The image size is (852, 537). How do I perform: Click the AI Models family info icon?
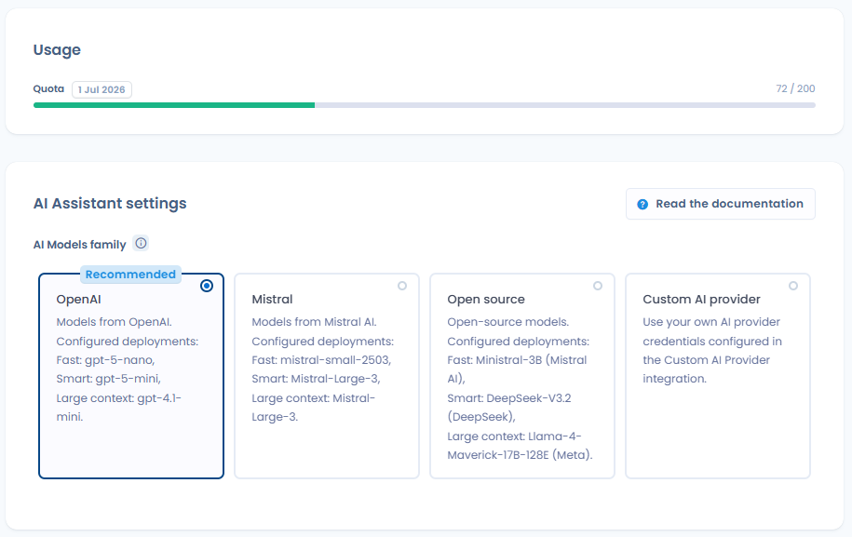[141, 243]
